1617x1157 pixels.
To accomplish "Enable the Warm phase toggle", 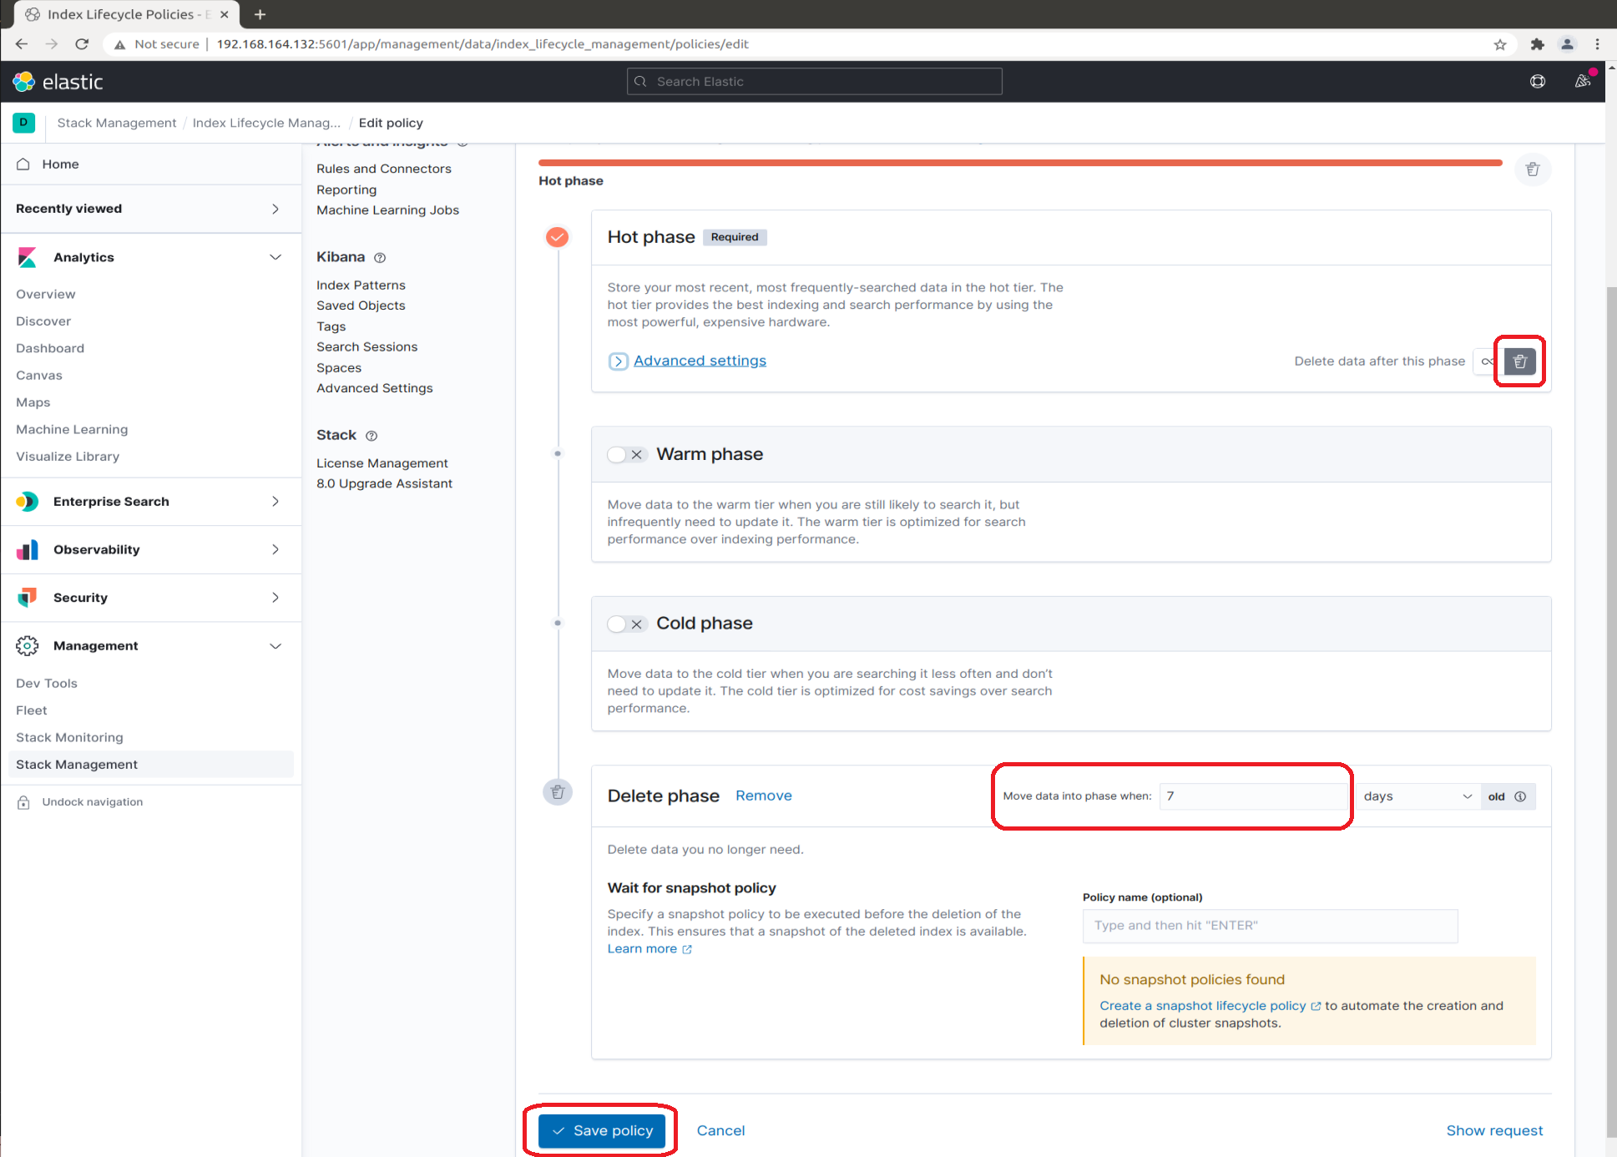I will [x=626, y=455].
